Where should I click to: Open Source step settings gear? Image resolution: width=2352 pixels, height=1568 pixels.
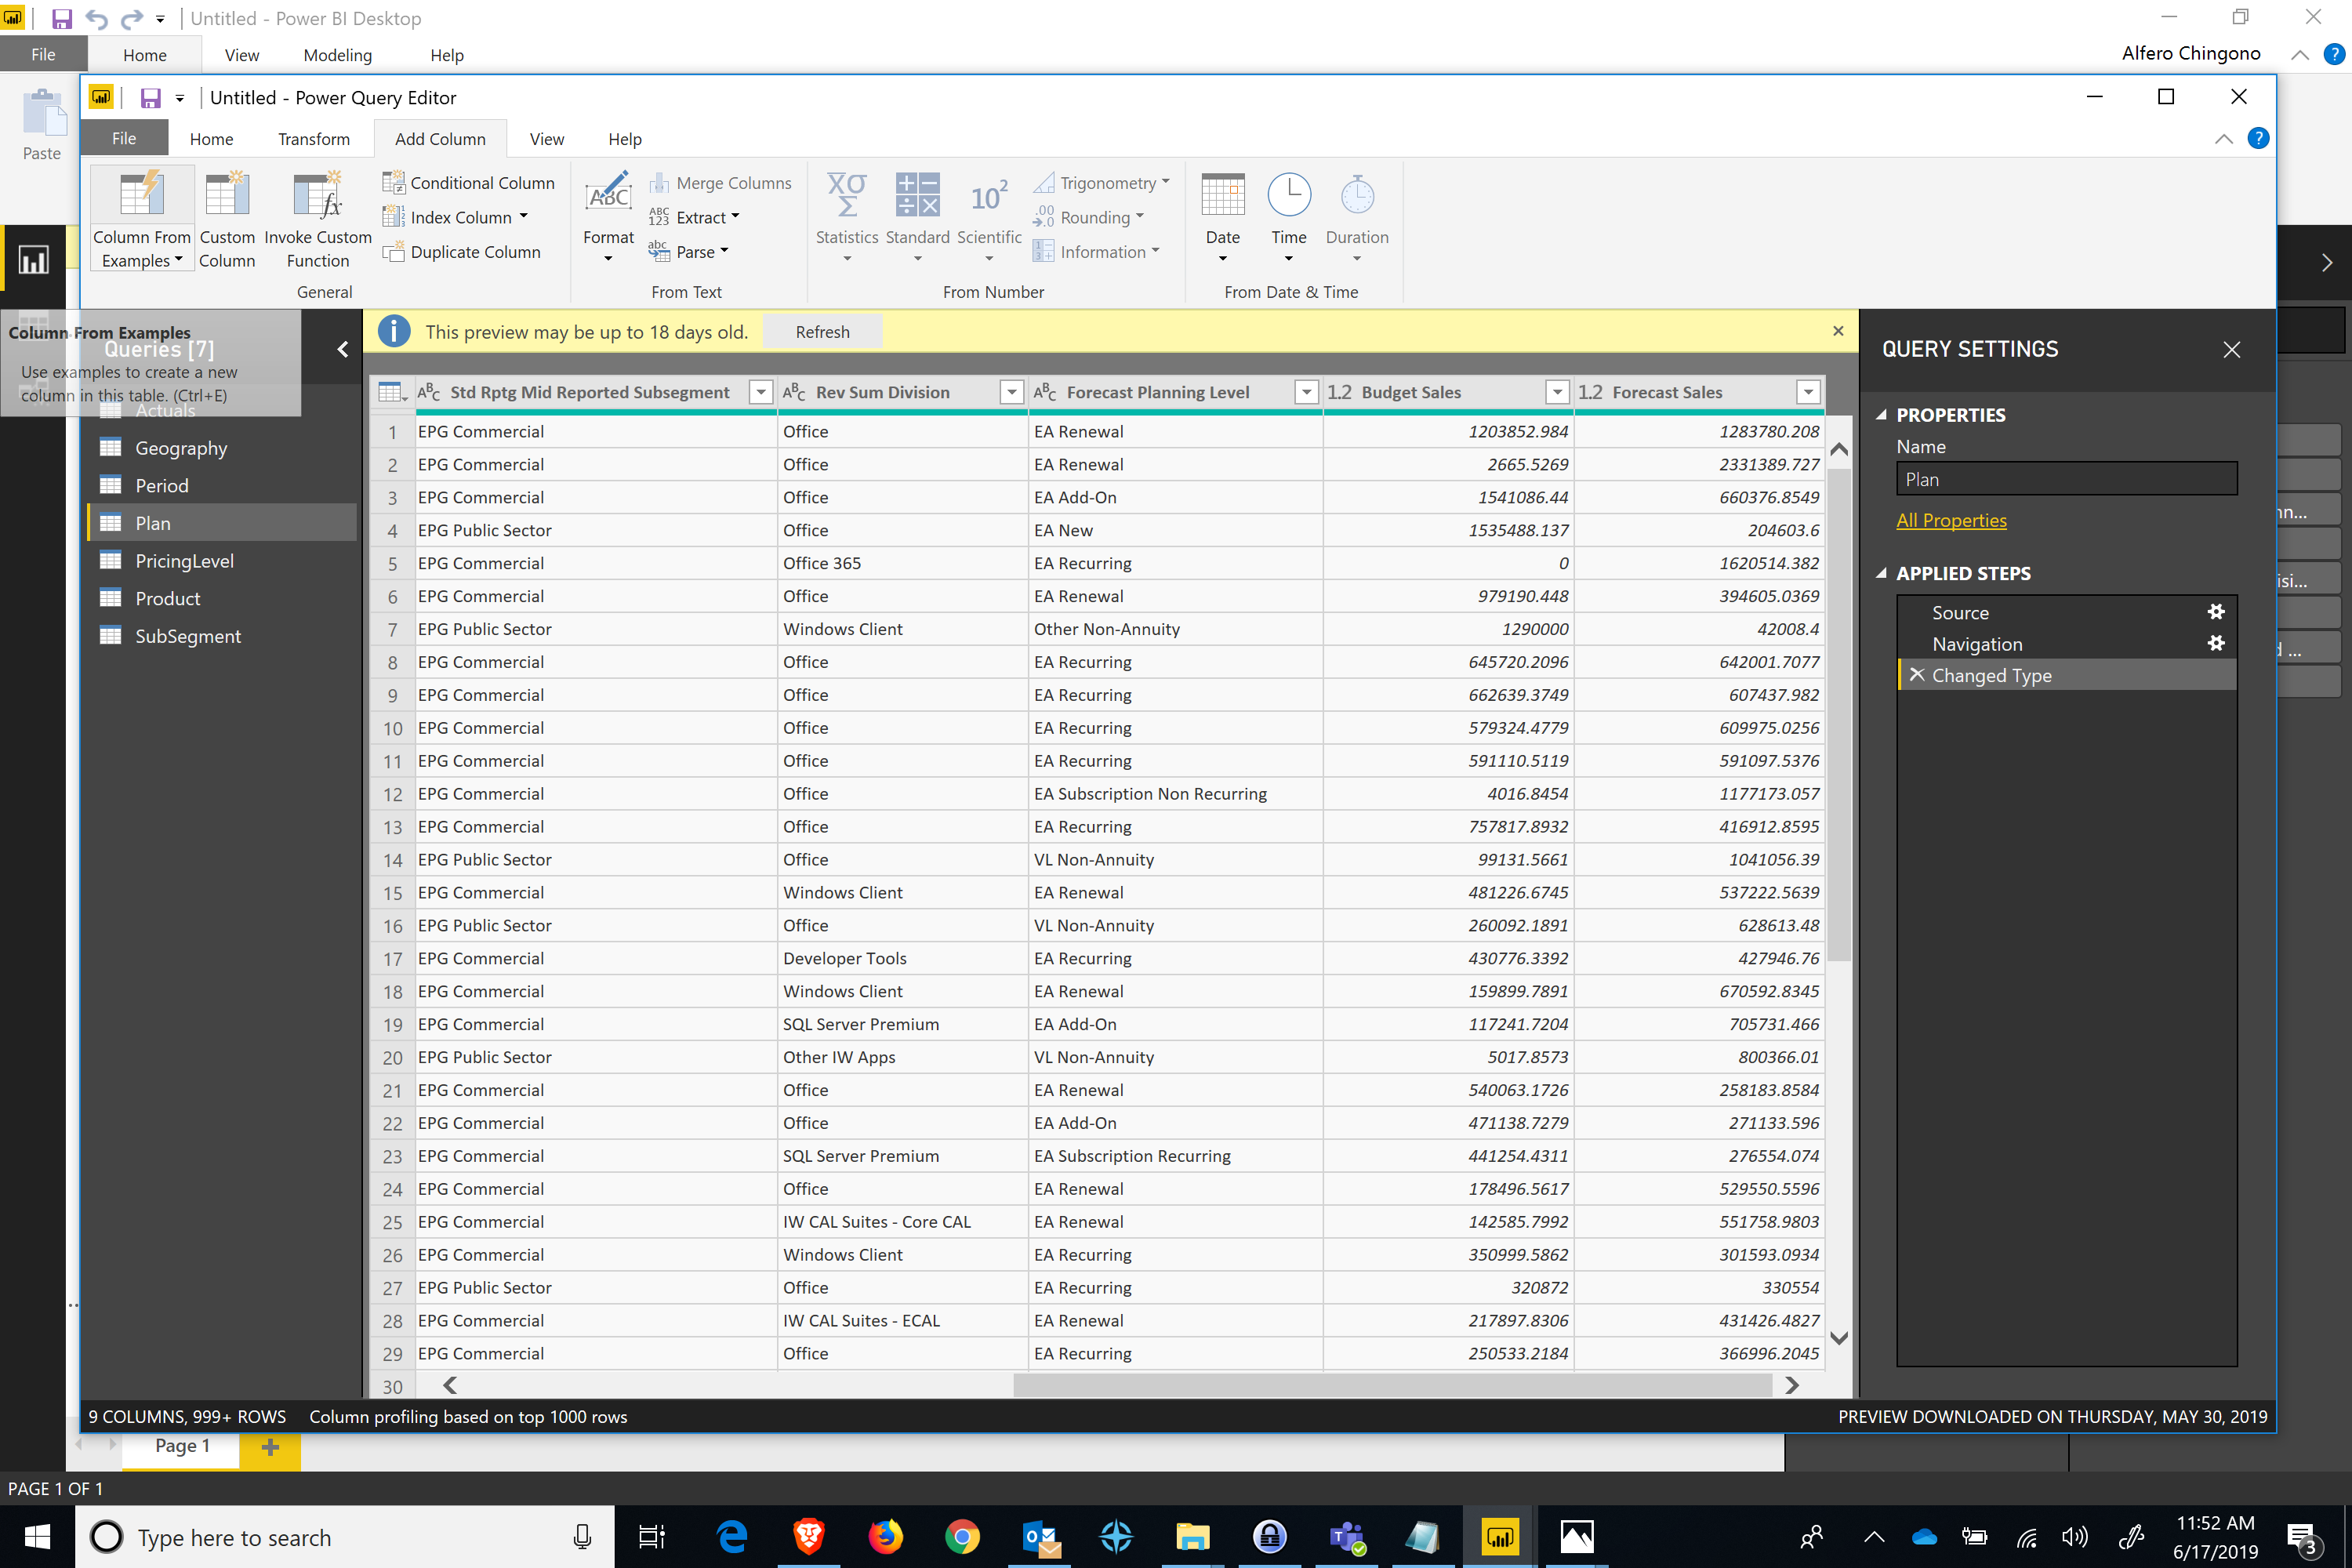(2216, 612)
